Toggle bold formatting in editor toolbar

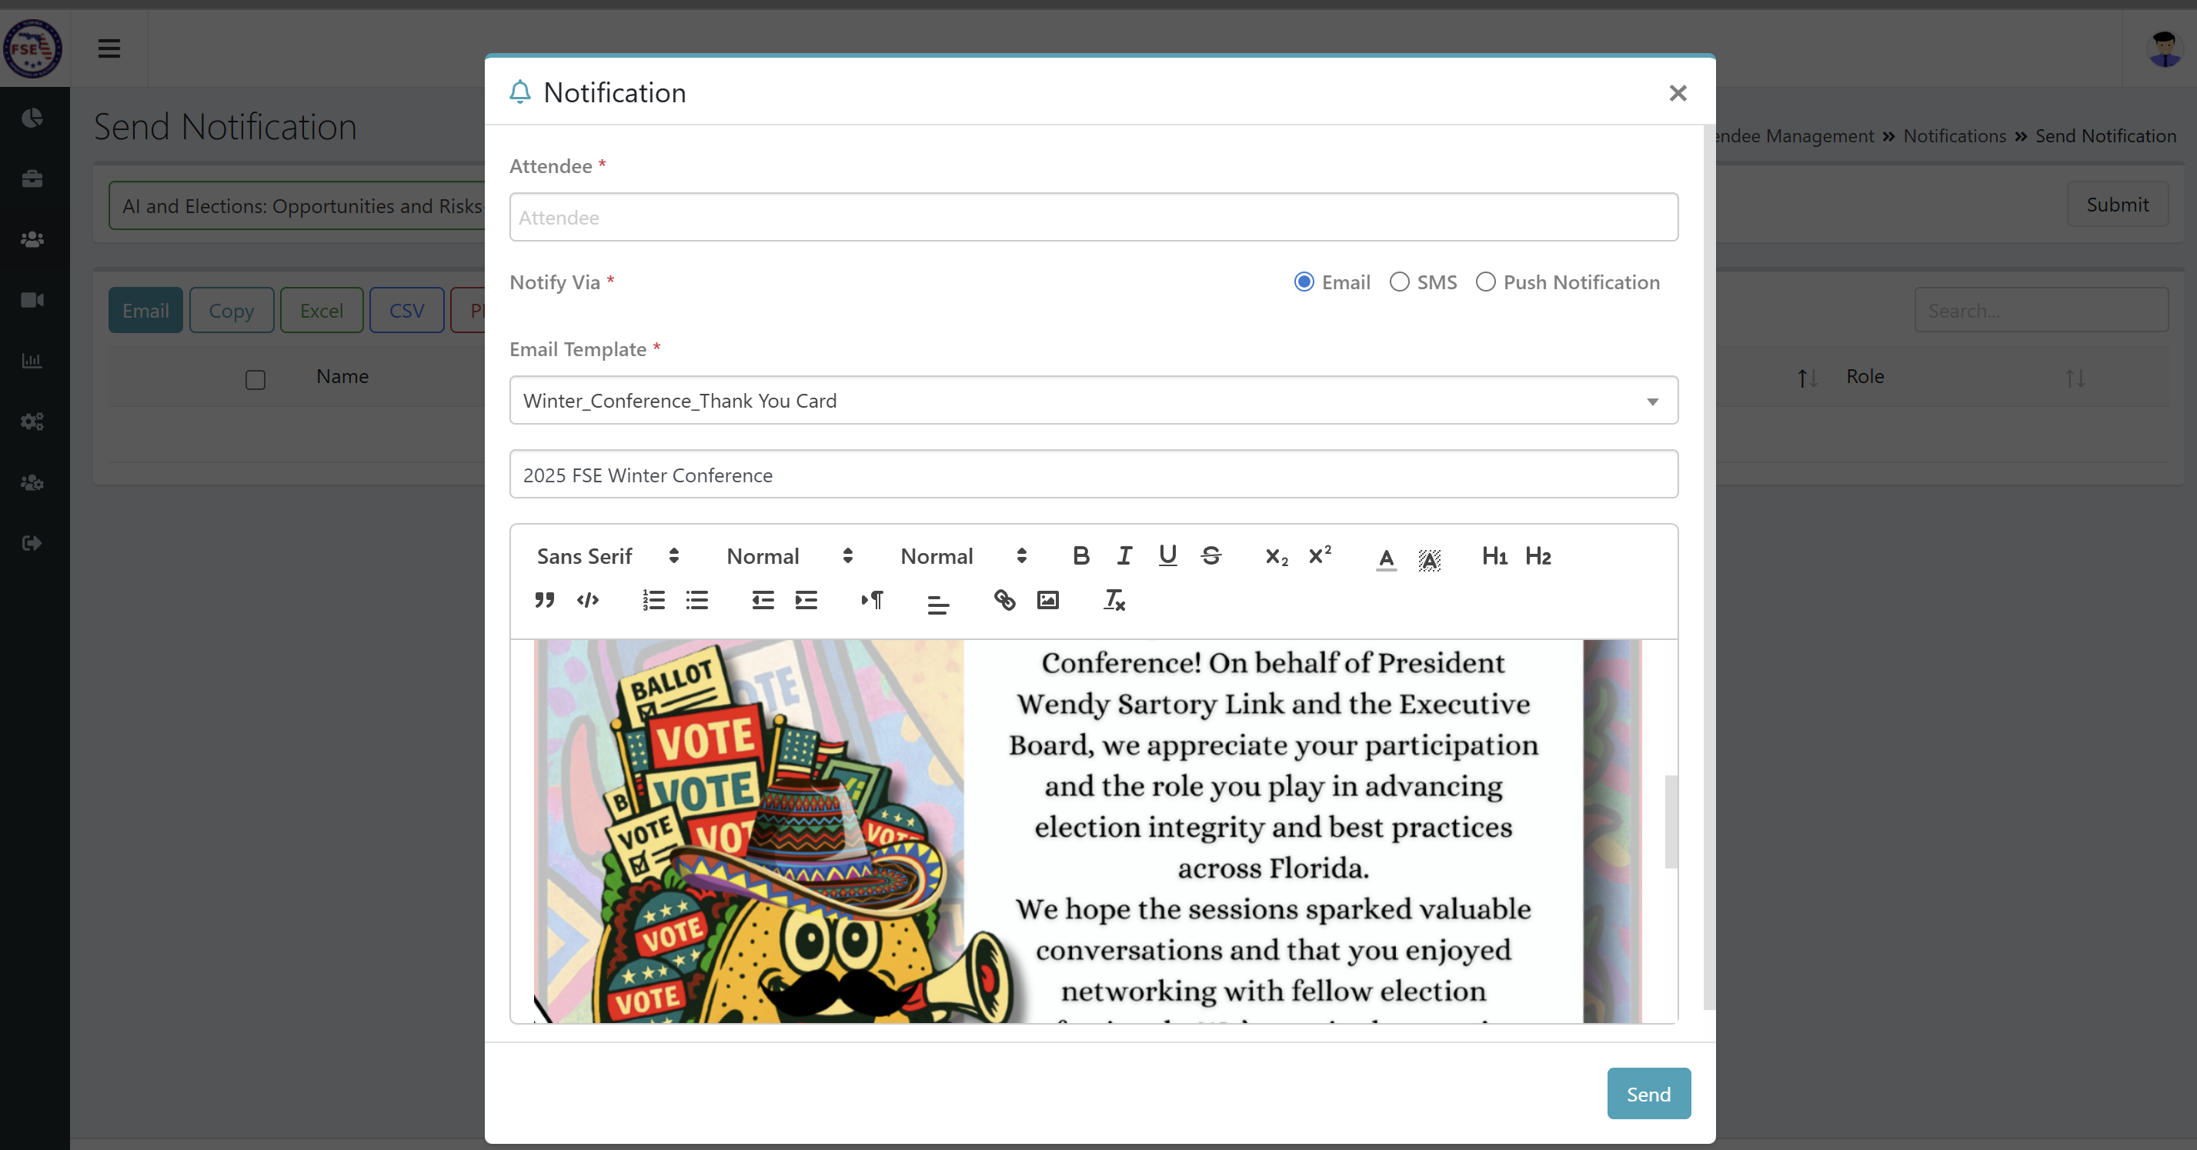(1080, 556)
